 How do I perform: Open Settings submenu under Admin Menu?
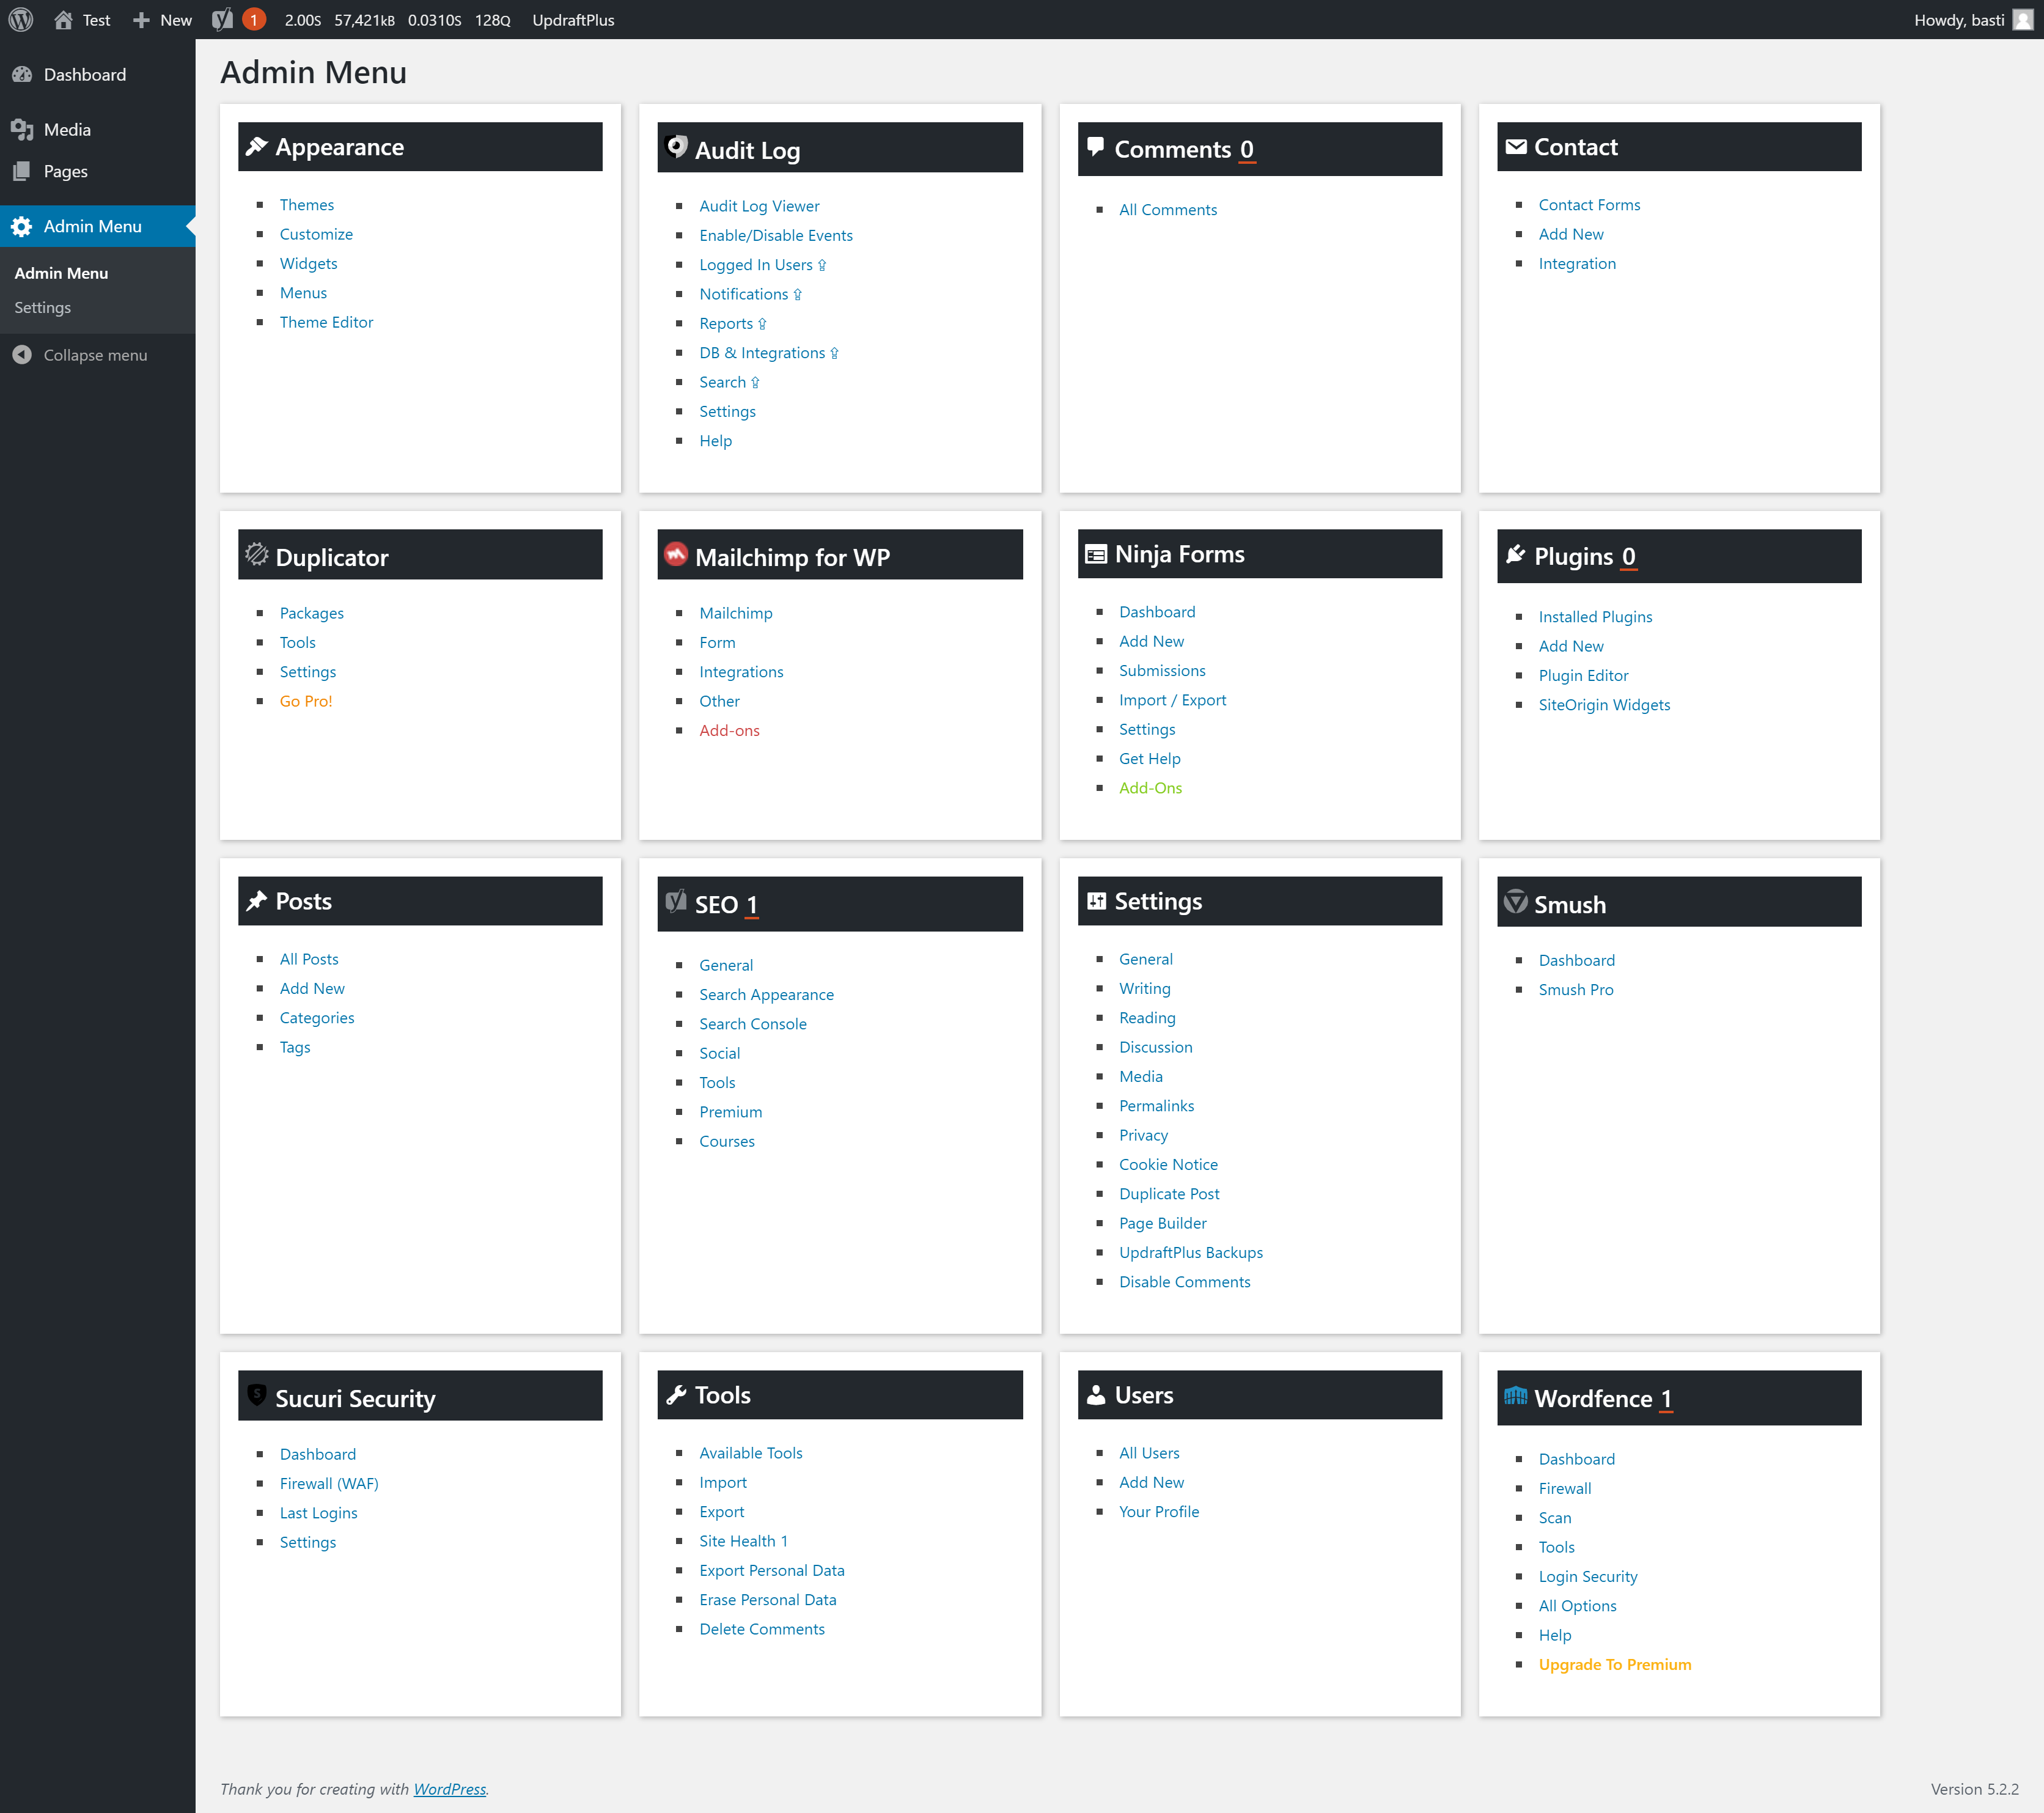pos(42,308)
